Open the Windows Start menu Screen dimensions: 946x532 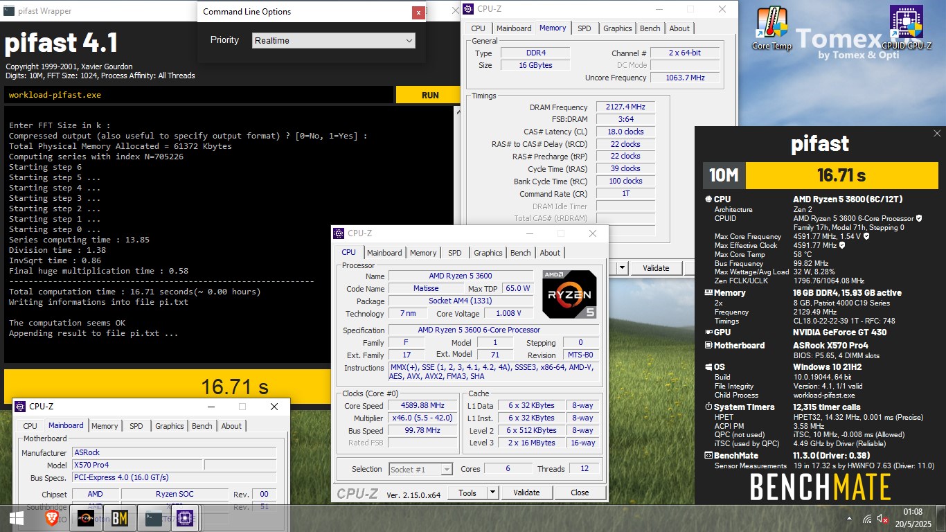coord(16,518)
